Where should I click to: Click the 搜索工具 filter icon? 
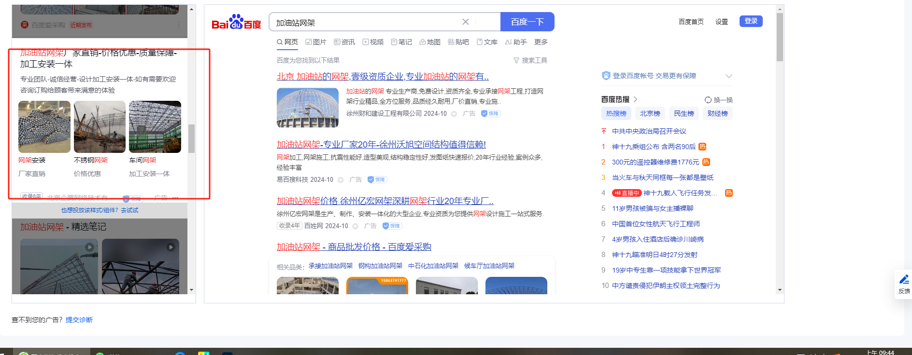pos(516,60)
